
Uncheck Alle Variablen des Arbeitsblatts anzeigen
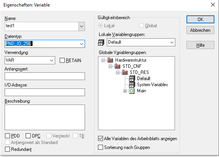pos(100,139)
